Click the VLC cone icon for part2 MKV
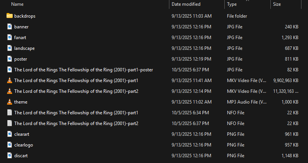The width and height of the screenshot is (308, 163). pos(10,91)
